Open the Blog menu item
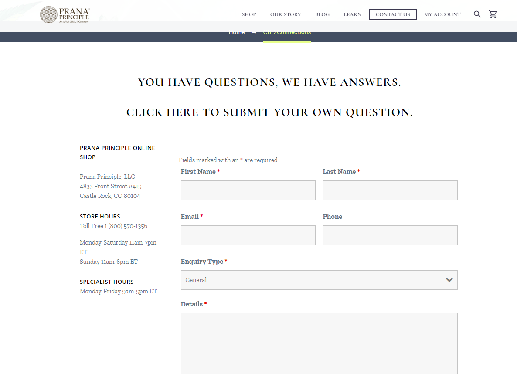The image size is (517, 374). (322, 14)
